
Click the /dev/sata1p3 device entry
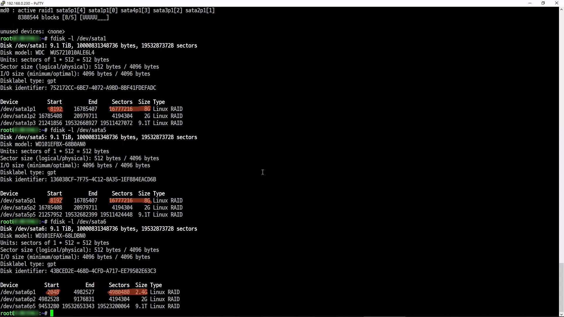(x=18, y=123)
